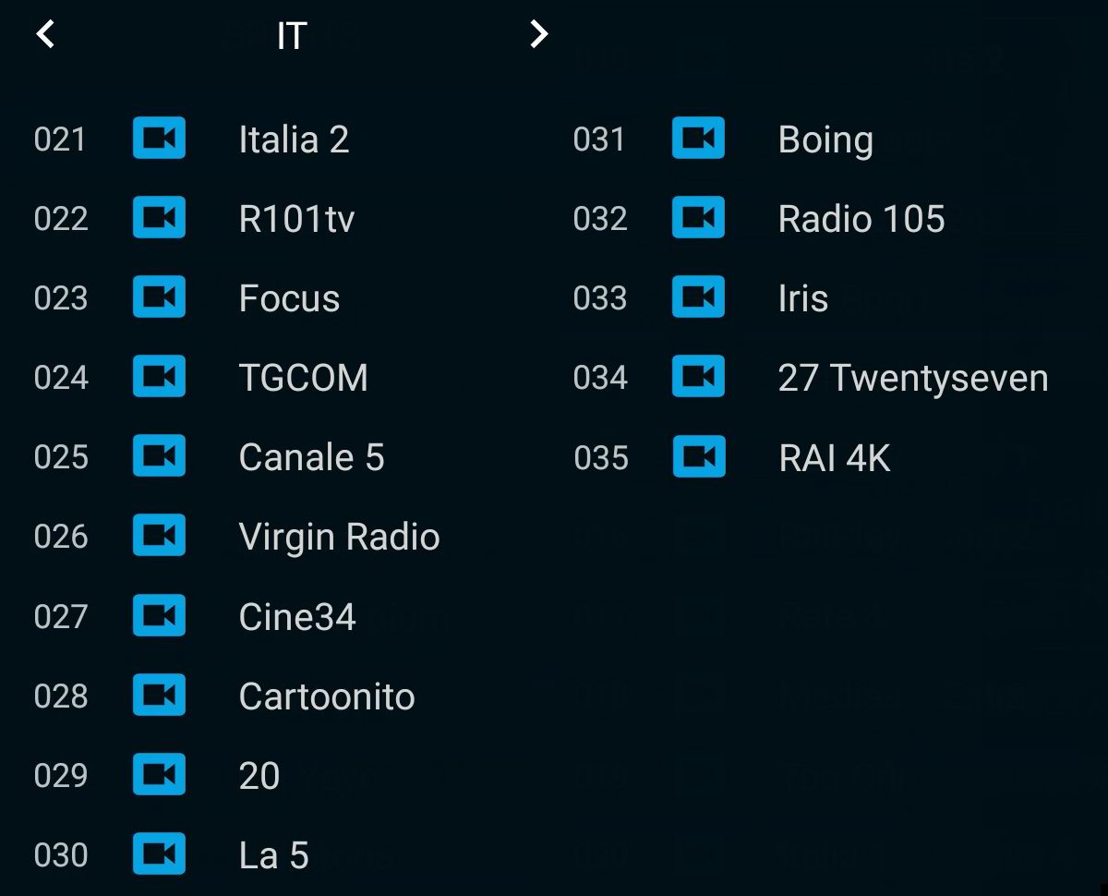Open the 27 Twentyseven channel
Screen dimensions: 1108x896
(912, 378)
